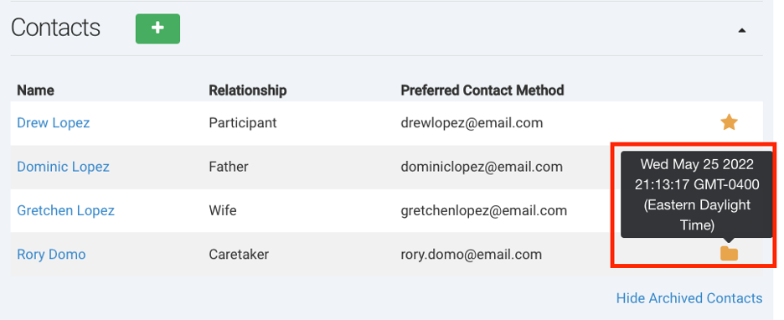The image size is (784, 320).
Task: Open the Dominic Lopez contact link
Action: click(x=63, y=167)
